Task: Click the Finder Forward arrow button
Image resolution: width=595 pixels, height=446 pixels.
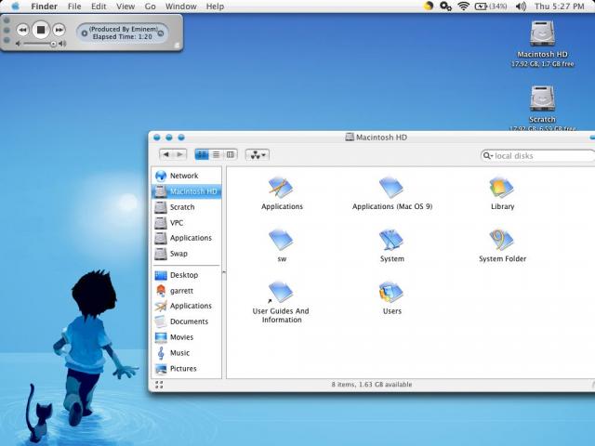Action: point(179,154)
